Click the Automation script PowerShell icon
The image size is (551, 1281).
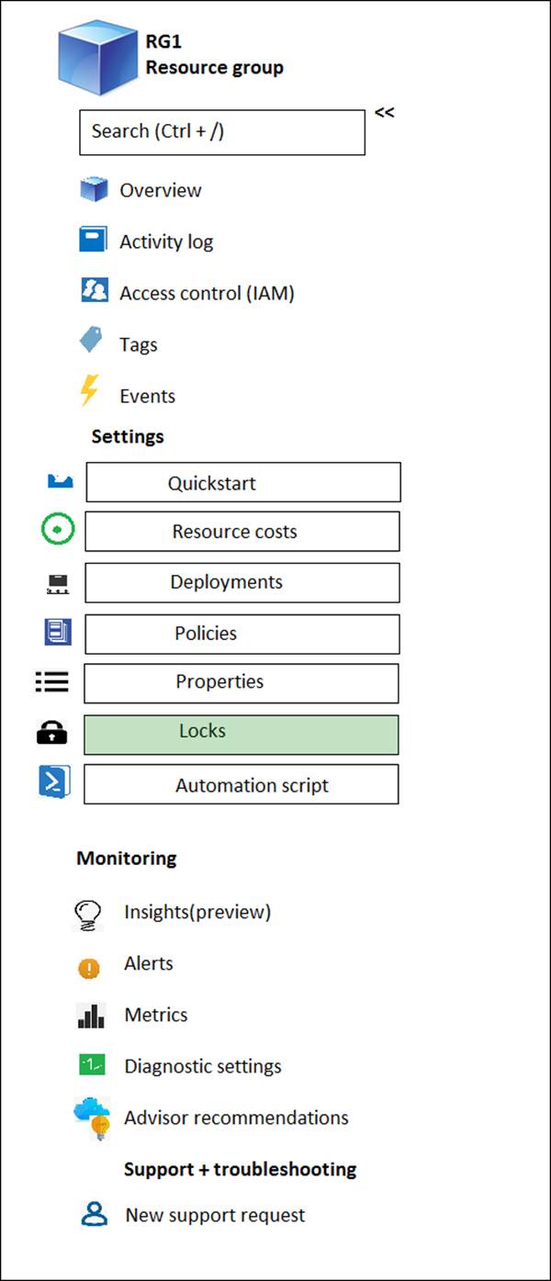tap(54, 783)
